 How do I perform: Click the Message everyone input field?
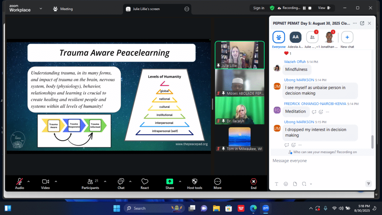[321, 161]
